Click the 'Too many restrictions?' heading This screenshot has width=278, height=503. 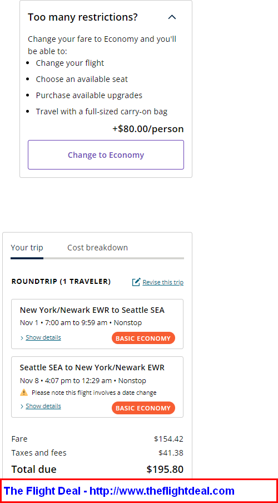click(82, 17)
